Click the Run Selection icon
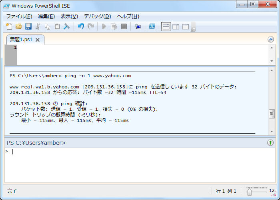 tap(114, 27)
